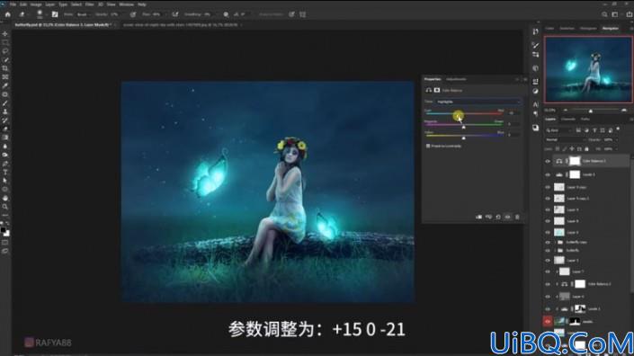Enable airbrush-style build-up icon
This screenshot has width=634, height=356.
pos(175,14)
